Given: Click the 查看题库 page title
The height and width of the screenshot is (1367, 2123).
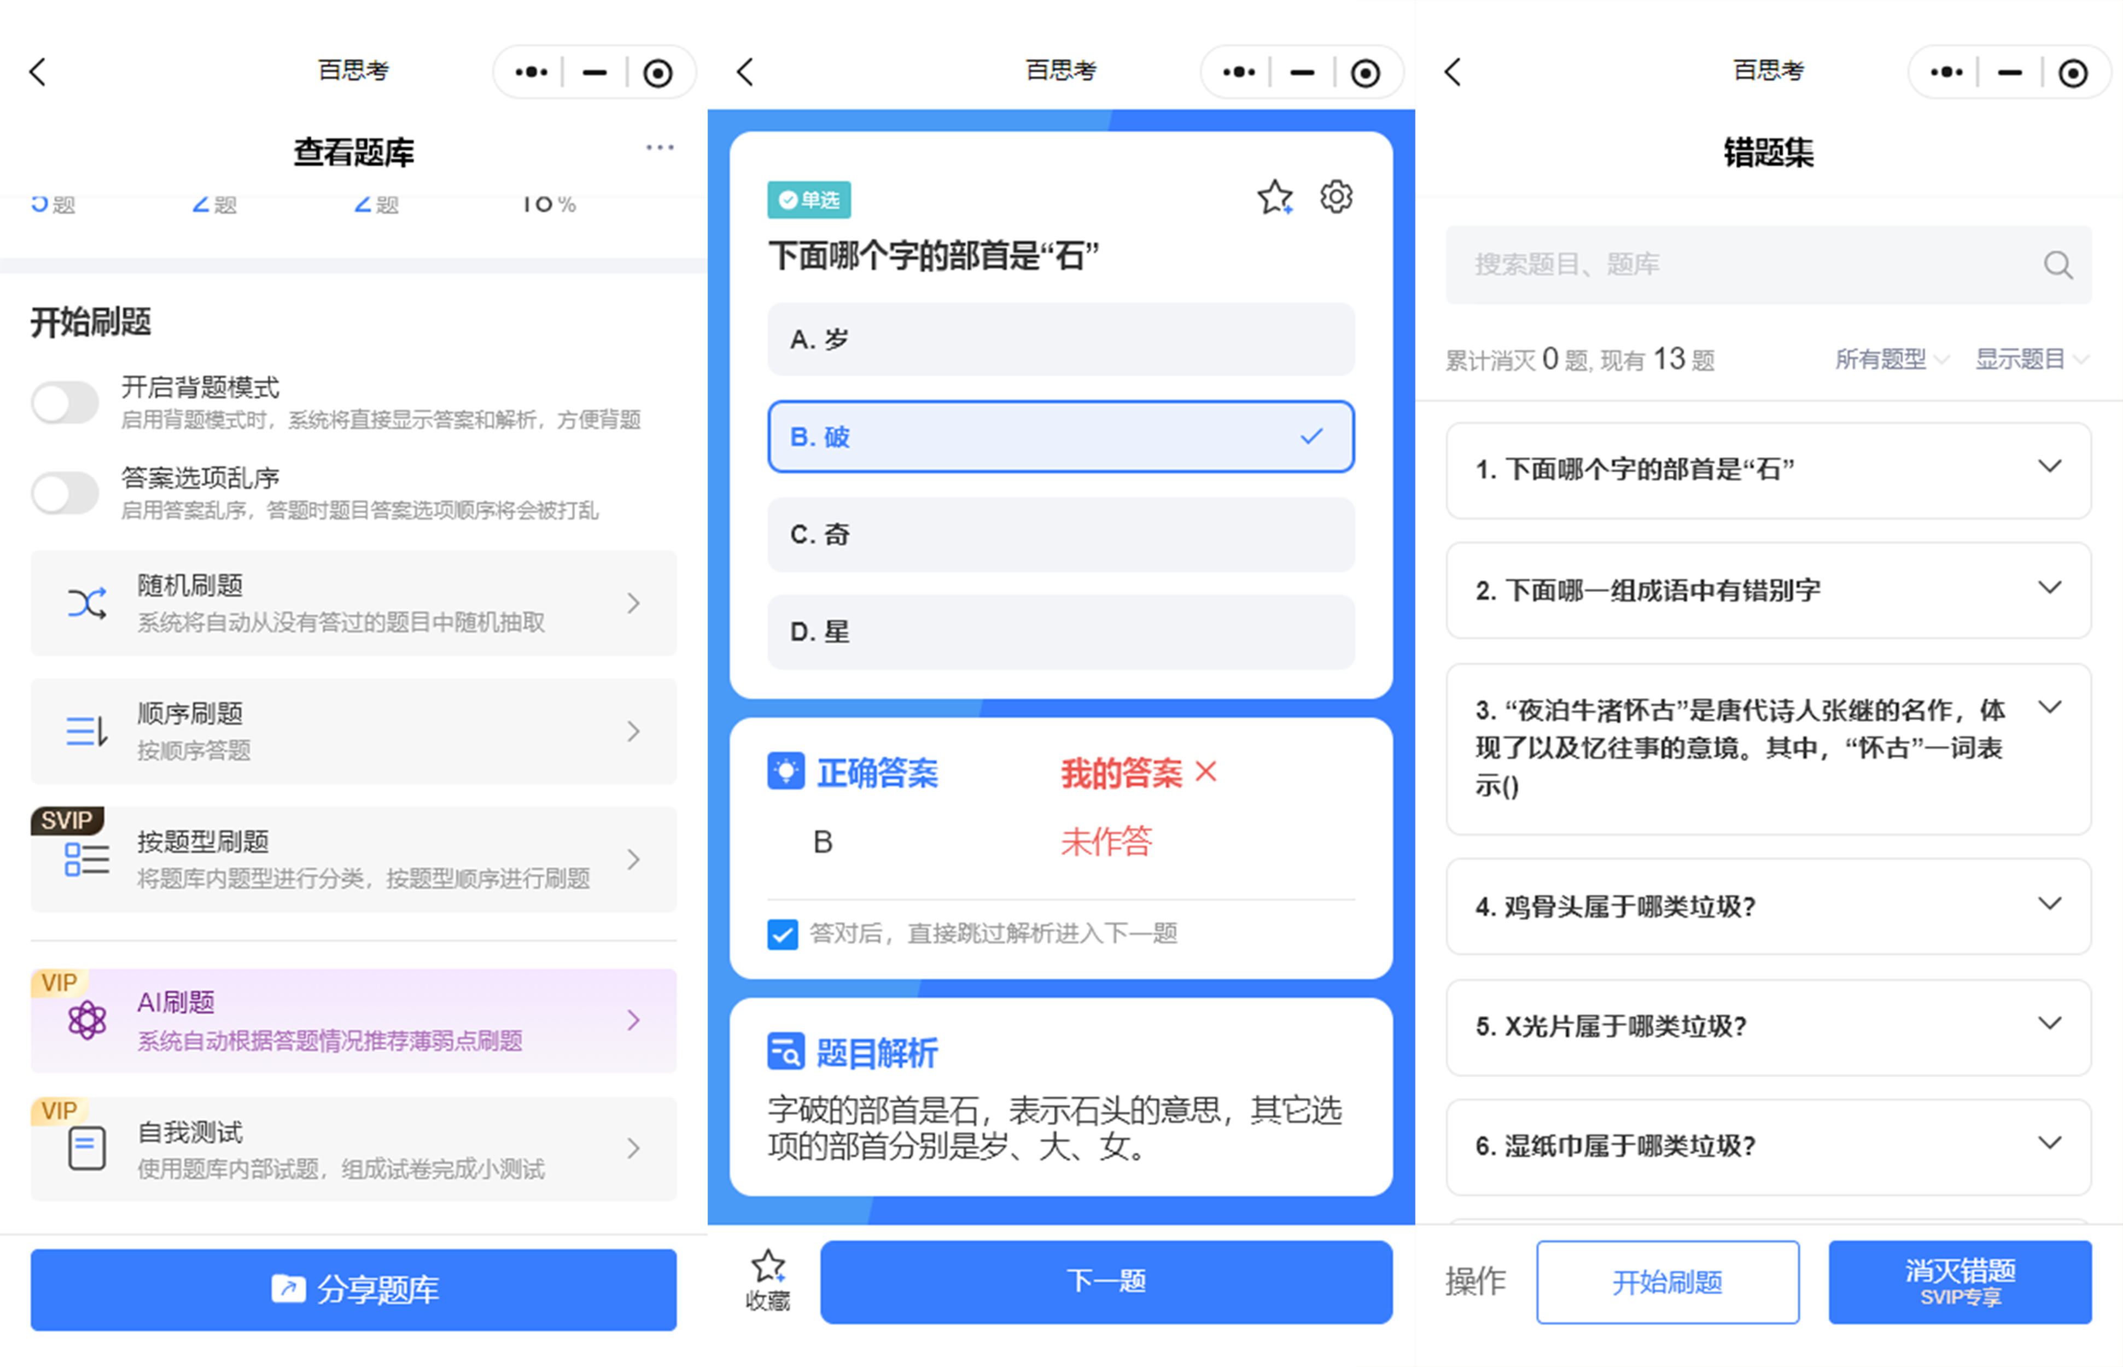Looking at the screenshot, I should [x=353, y=152].
